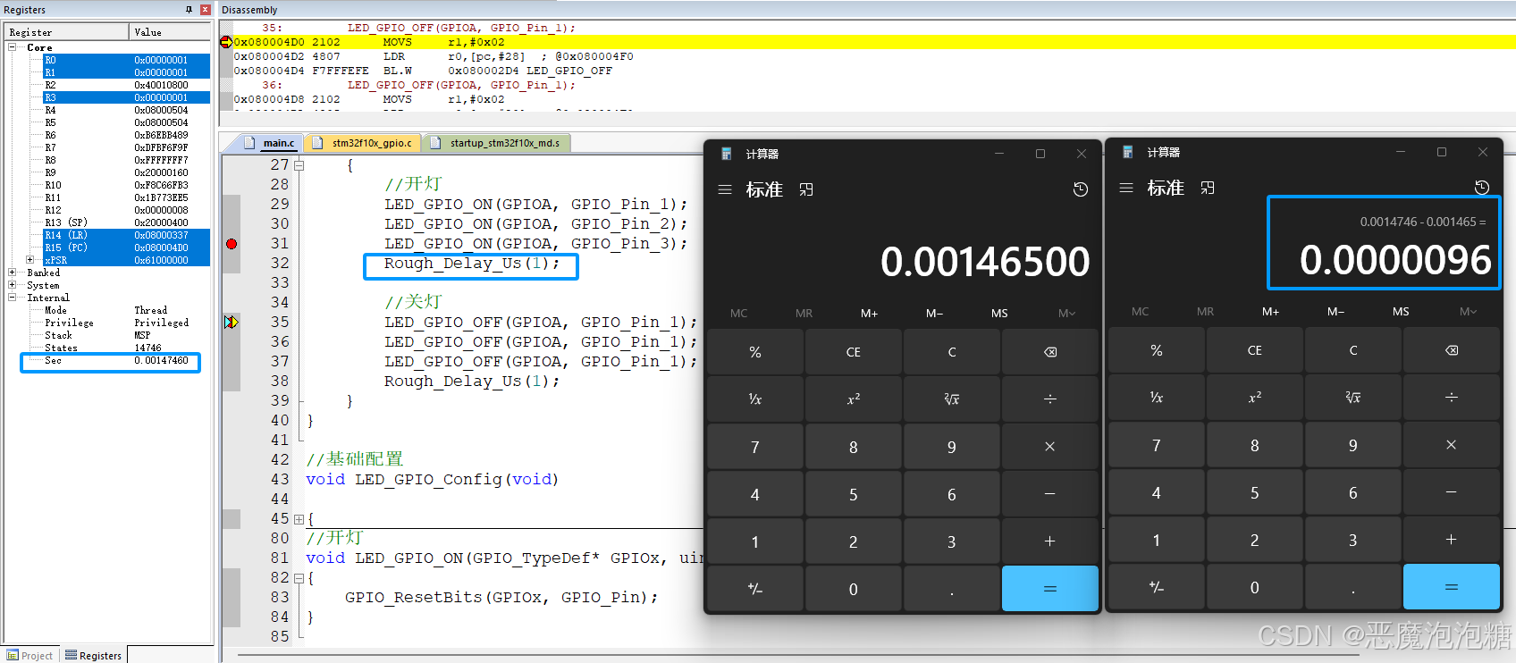This screenshot has height=663, width=1516.
Task: Click divide key in calculator showing 0.00146500
Action: click(1050, 399)
